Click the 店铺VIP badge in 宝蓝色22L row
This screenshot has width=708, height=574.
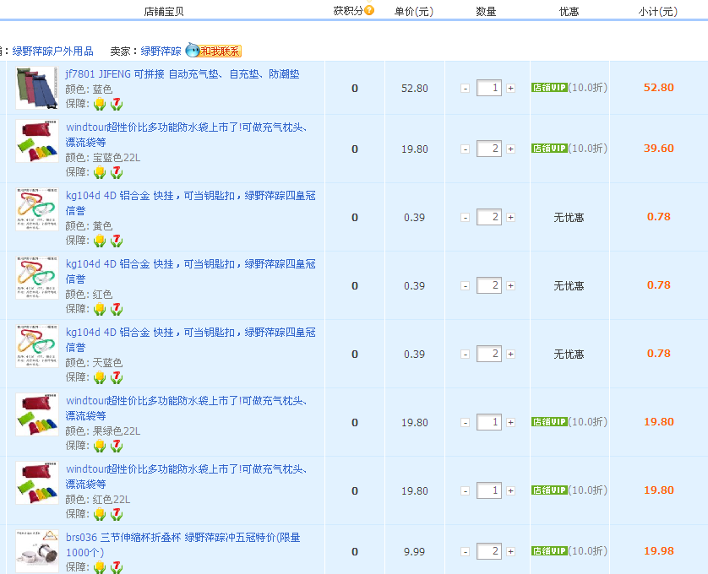[549, 149]
